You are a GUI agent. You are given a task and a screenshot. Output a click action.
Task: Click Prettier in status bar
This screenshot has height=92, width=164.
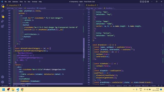(153, 86)
